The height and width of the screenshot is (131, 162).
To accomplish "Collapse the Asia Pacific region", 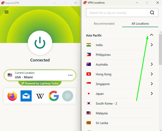I will pos(152,35).
